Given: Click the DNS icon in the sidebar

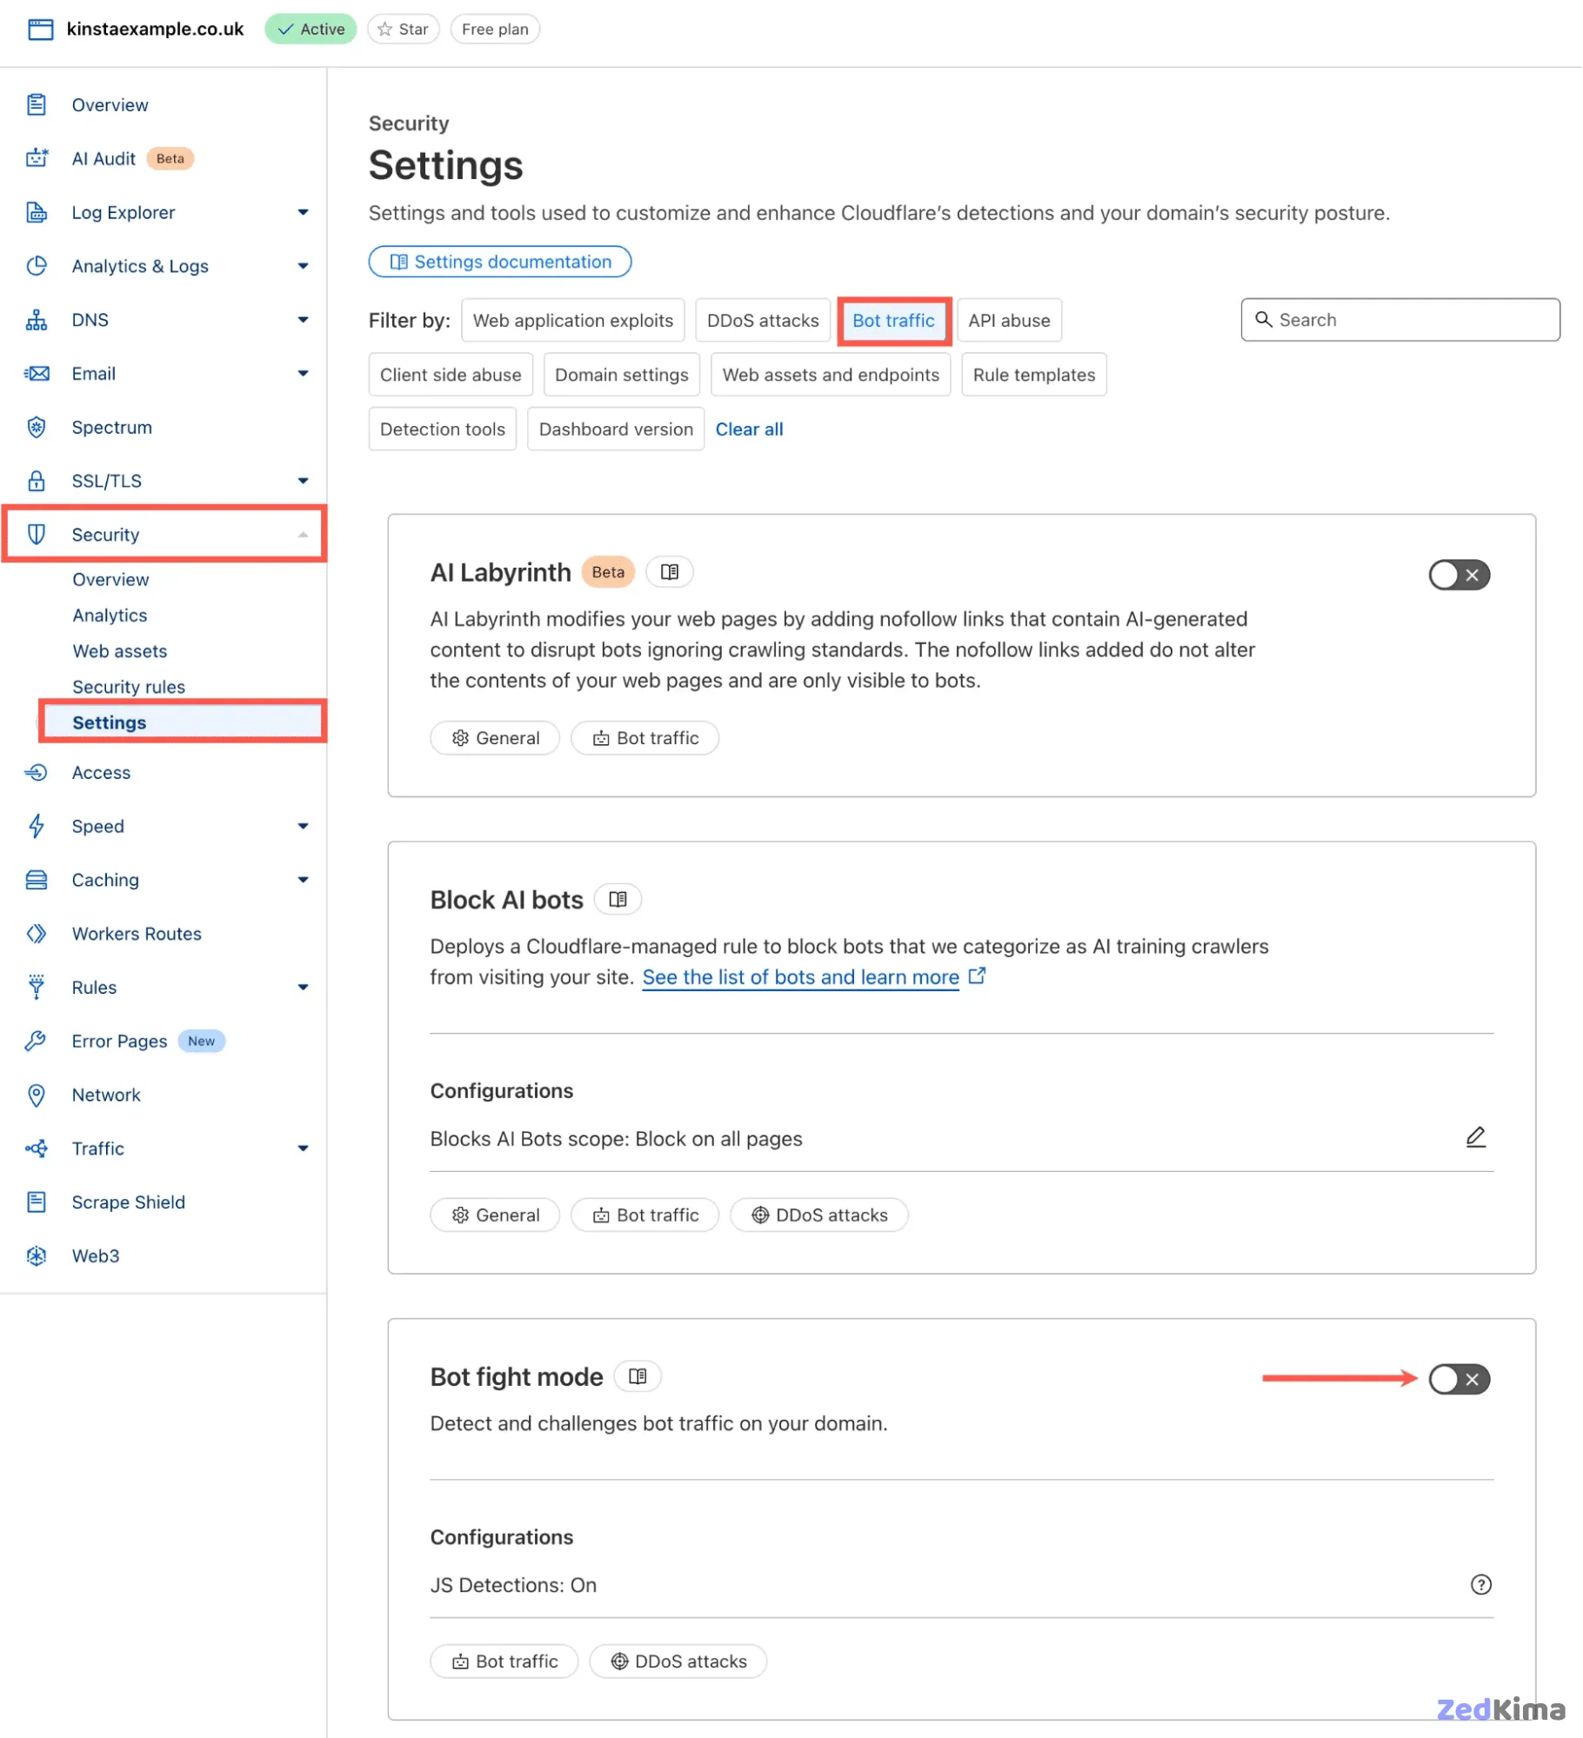Looking at the screenshot, I should (37, 320).
